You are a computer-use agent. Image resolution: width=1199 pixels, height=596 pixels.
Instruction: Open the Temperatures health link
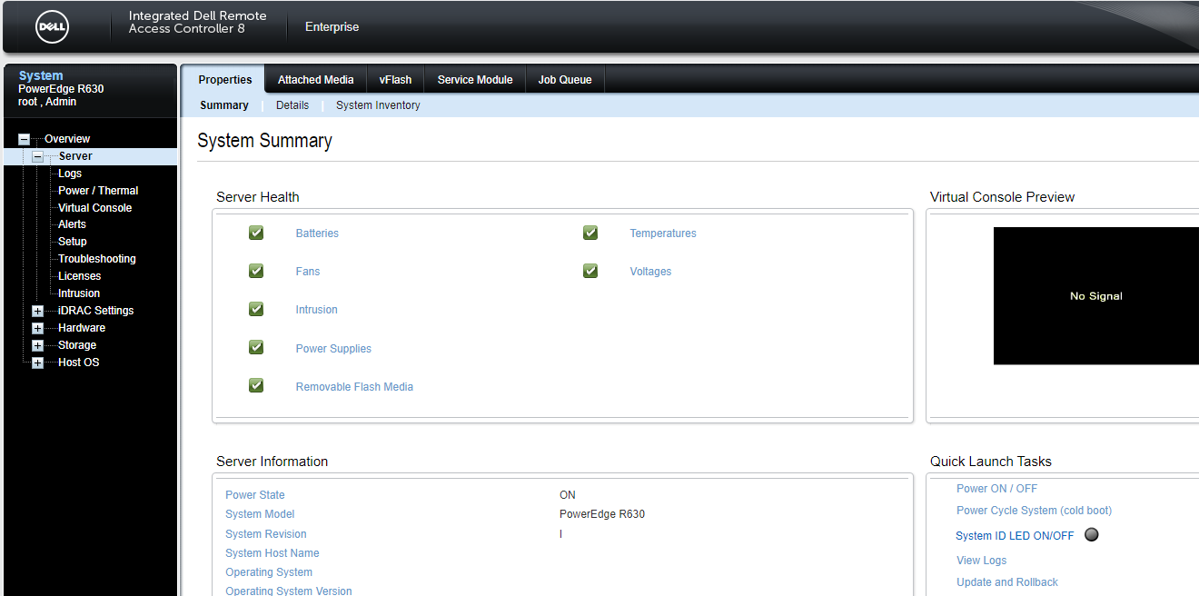(663, 233)
